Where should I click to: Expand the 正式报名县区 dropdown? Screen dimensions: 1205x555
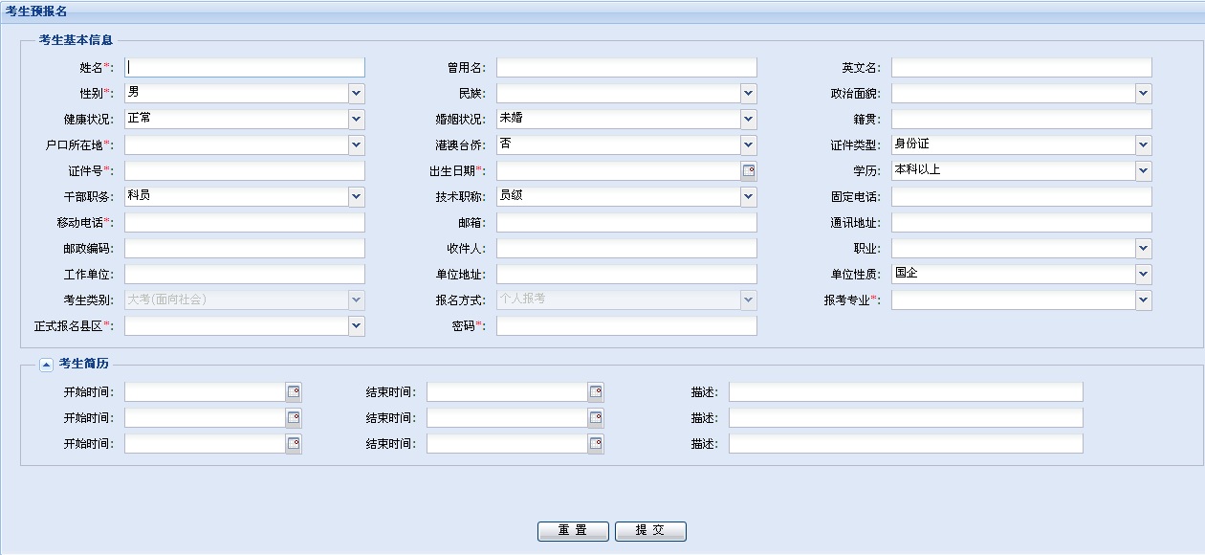pos(356,326)
